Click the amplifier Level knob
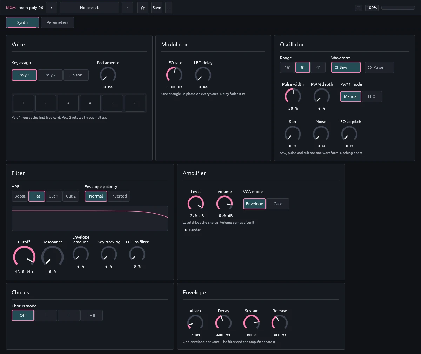Viewport: 421px width, 354px height. tap(196, 203)
